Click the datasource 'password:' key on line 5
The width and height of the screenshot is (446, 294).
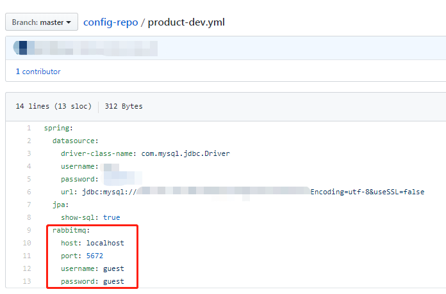click(x=79, y=180)
